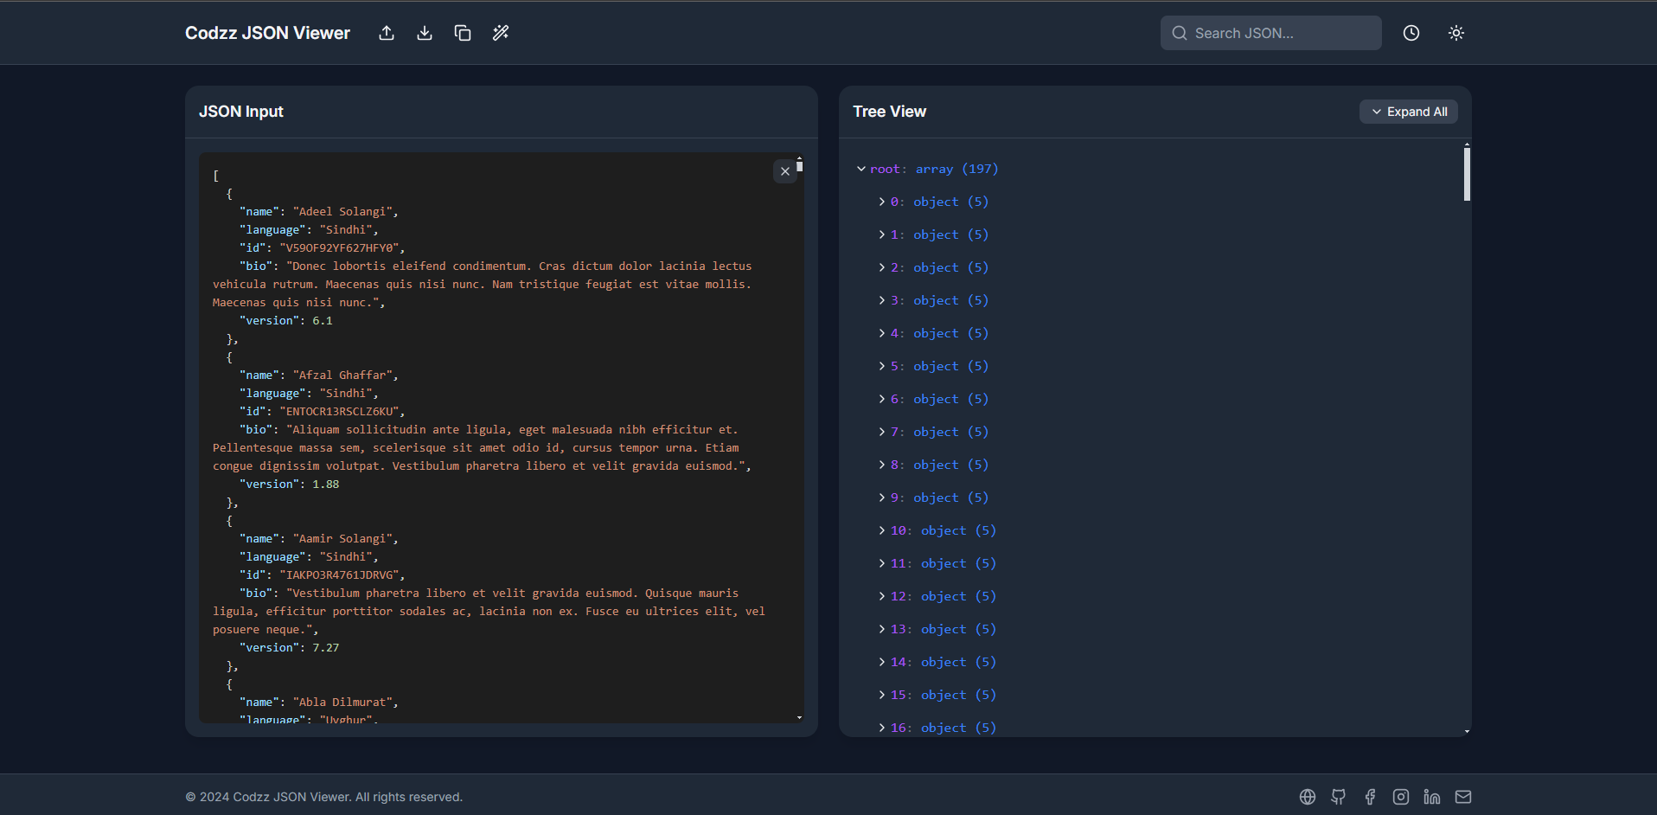Copy JSON with the copy icon
The image size is (1657, 815).
tap(463, 33)
